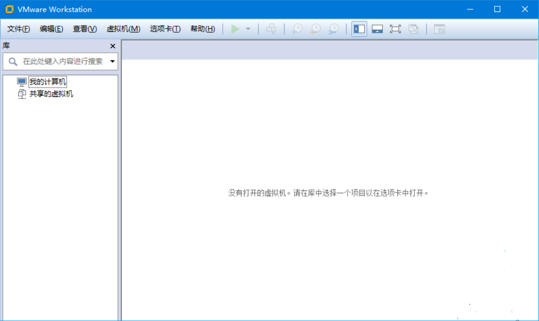Expand the power options dropdown arrow
Viewport: 539px width, 321px height.
click(x=248, y=29)
